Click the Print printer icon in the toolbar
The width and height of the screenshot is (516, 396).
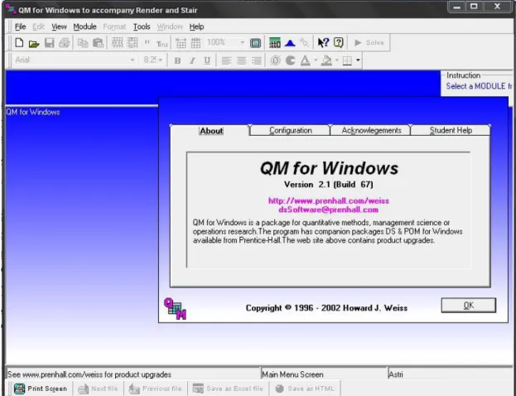[x=64, y=43]
